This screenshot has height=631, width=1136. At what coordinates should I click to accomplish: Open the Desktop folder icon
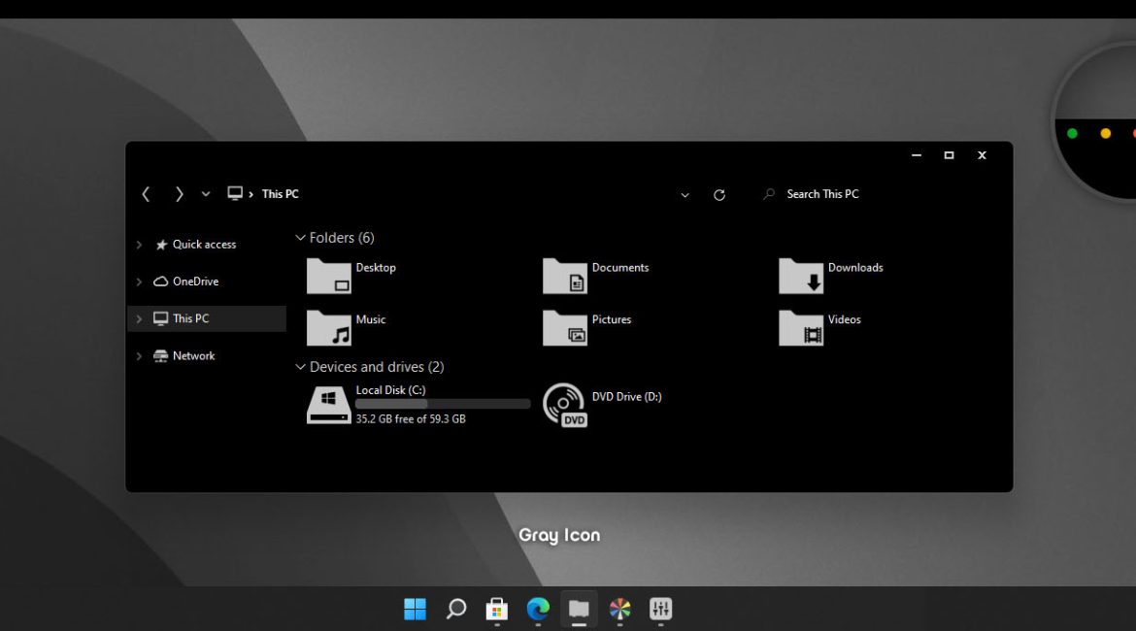[328, 276]
